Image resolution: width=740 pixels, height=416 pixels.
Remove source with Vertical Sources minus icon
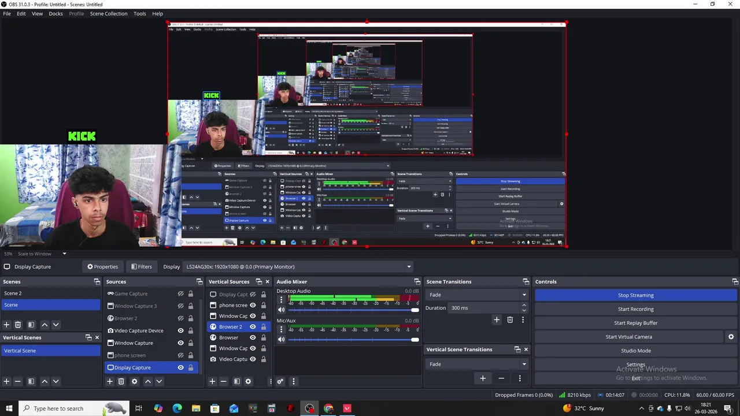click(223, 381)
